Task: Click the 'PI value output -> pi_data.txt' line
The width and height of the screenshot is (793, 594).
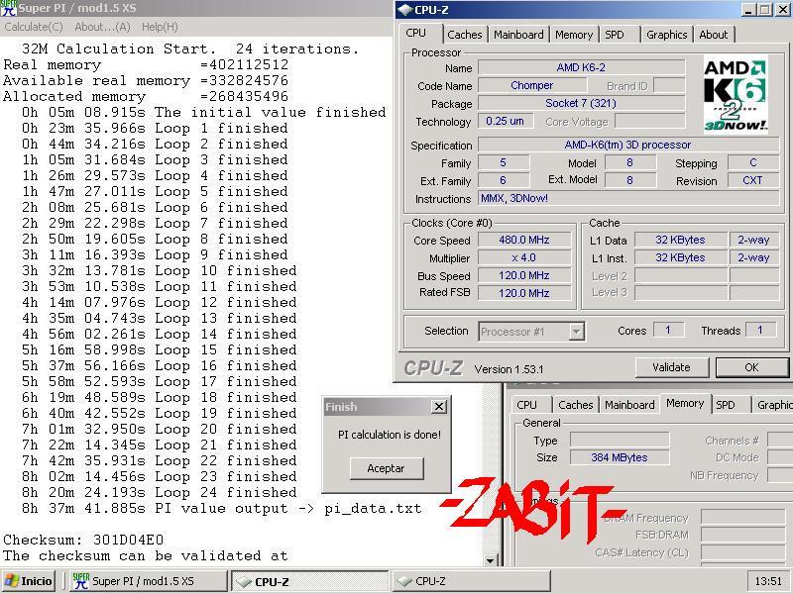Action: tap(221, 508)
